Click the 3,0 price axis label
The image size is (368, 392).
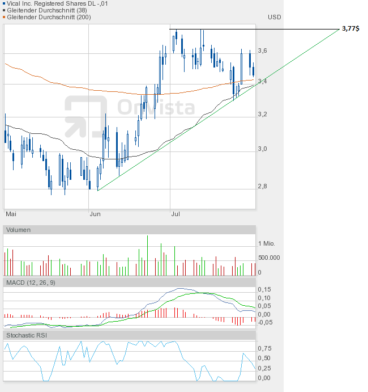(x=262, y=149)
